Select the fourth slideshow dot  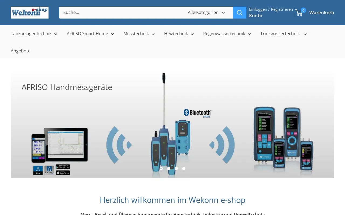click(x=184, y=169)
